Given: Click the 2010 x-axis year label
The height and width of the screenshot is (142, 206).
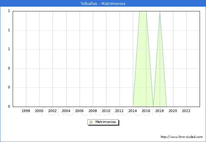Looking at the screenshot, I should pos(106,111).
